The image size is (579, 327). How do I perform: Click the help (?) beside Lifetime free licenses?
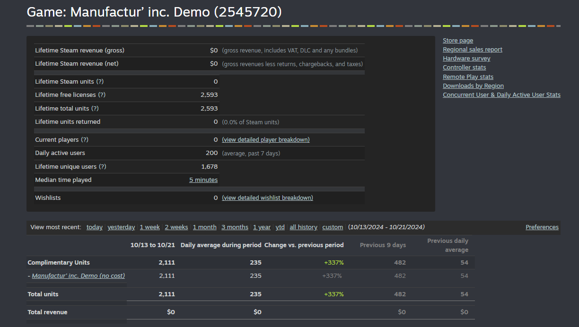pos(102,95)
